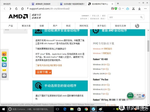This screenshot has width=150, height=112.
Task: Click the scissors screenshot icon
Action: point(133,9)
